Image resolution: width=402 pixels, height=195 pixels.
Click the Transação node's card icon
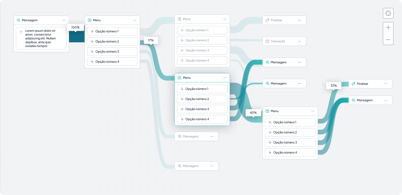267,41
